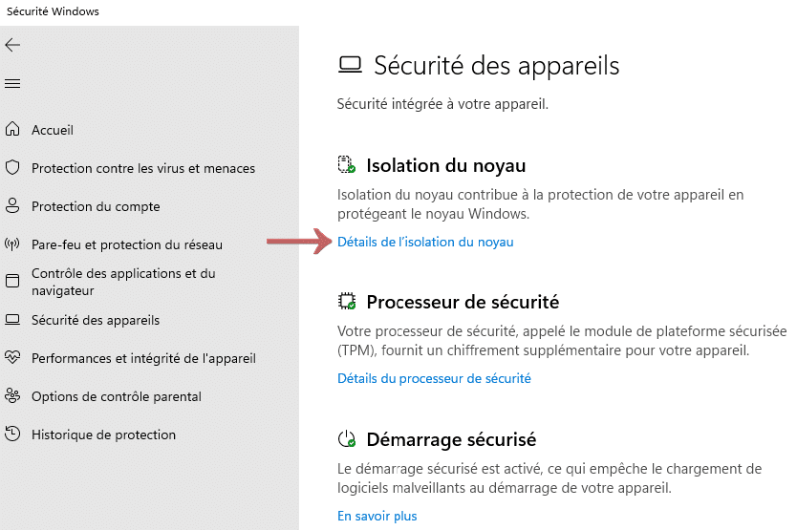Click the Isolation du noyau heading

coord(446,165)
